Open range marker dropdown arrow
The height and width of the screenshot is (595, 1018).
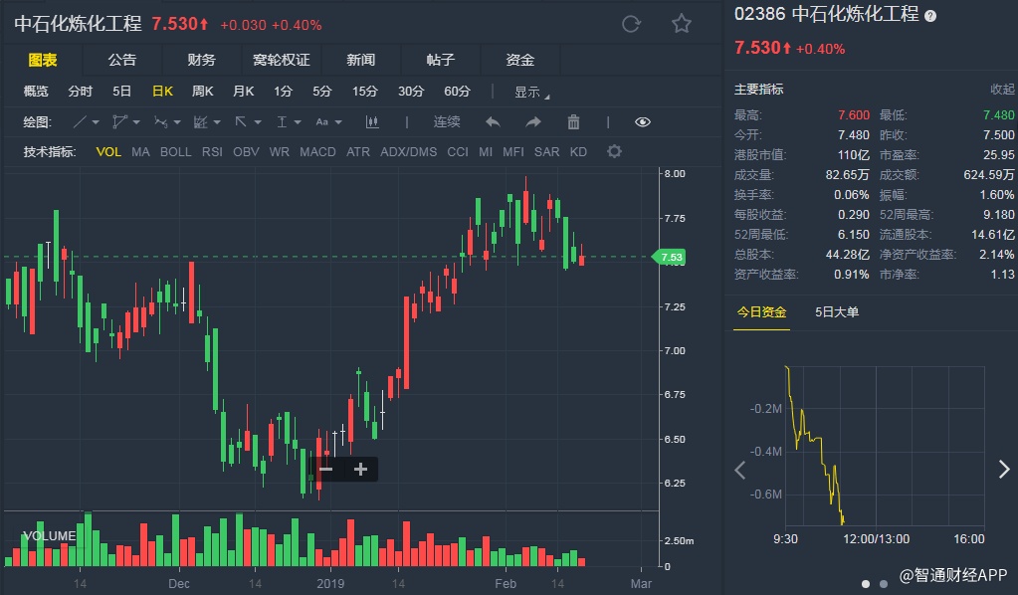pyautogui.click(x=298, y=122)
